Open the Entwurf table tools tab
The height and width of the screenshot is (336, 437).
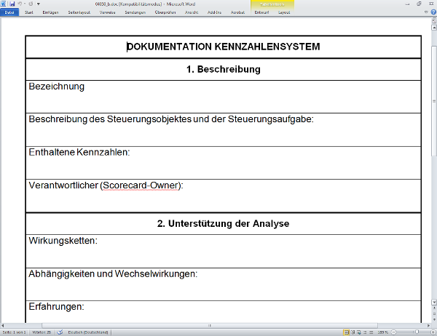261,12
